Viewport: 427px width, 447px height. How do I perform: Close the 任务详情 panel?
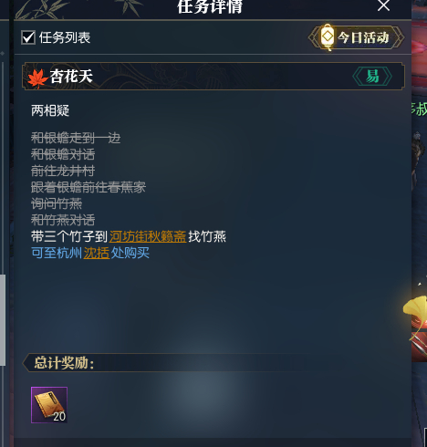(383, 5)
